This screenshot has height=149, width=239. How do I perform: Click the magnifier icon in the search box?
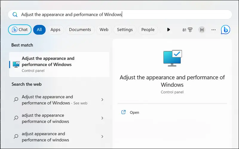coord(15,15)
